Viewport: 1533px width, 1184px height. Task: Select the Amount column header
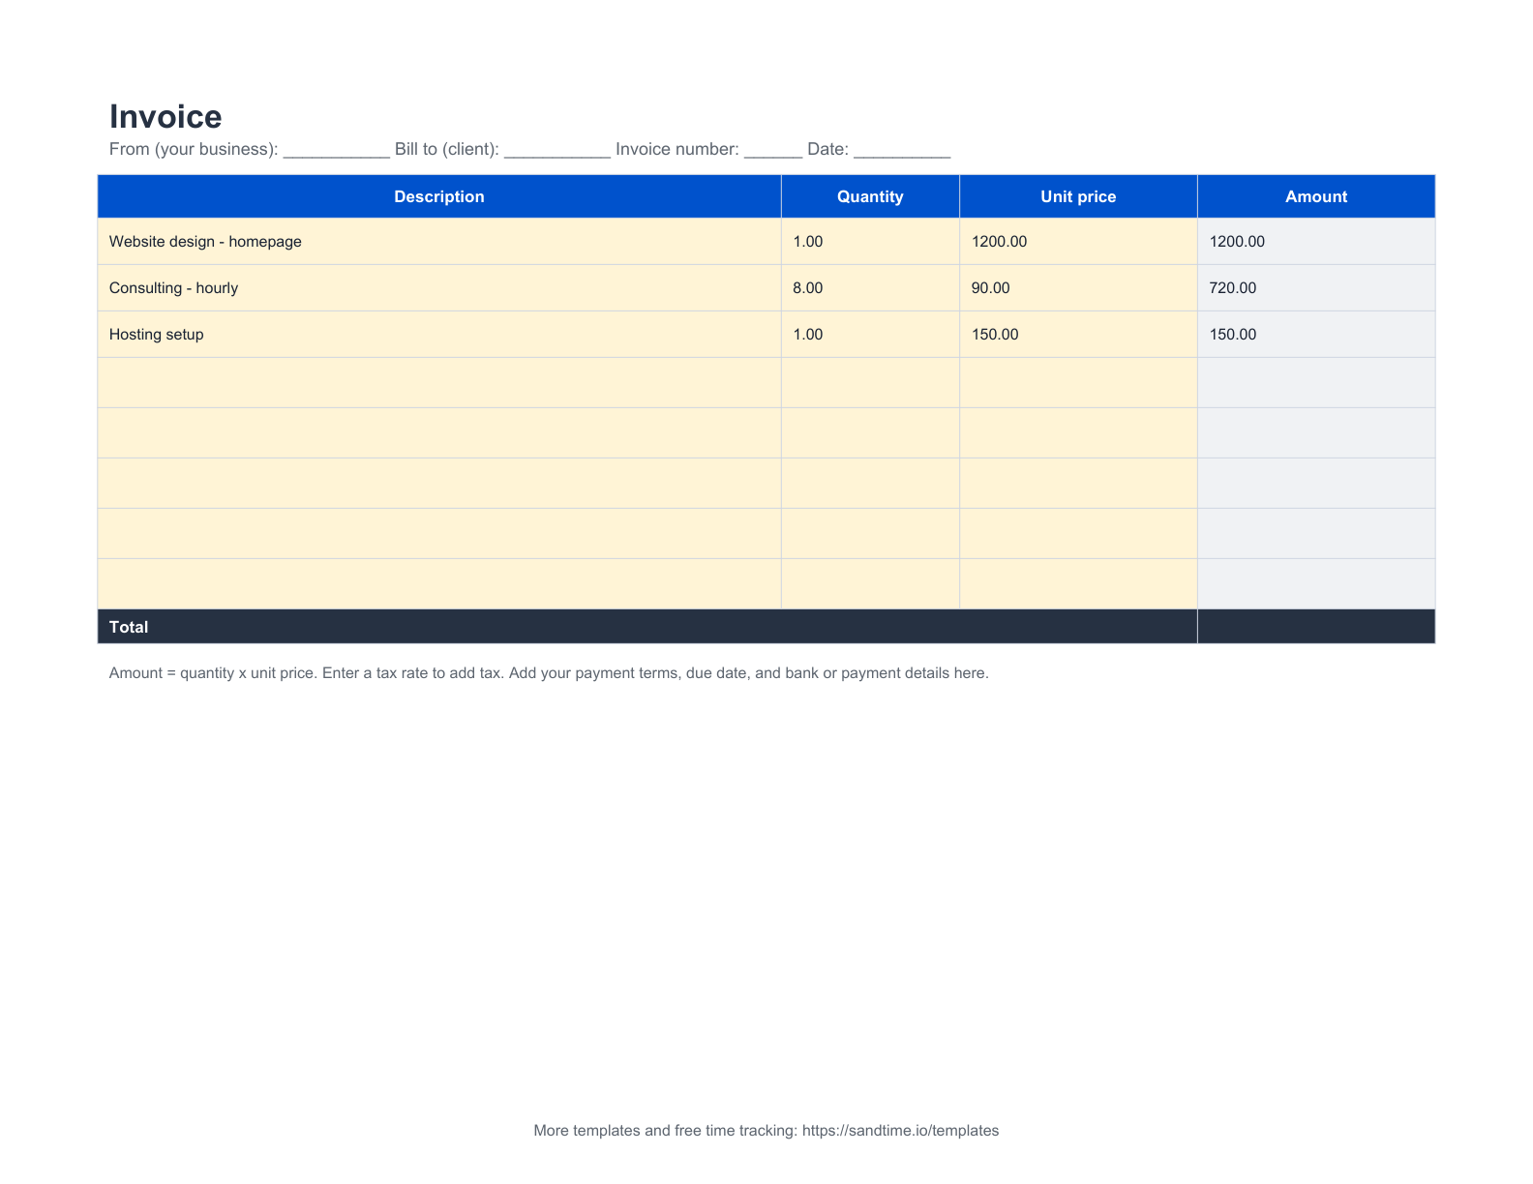pyautogui.click(x=1316, y=196)
